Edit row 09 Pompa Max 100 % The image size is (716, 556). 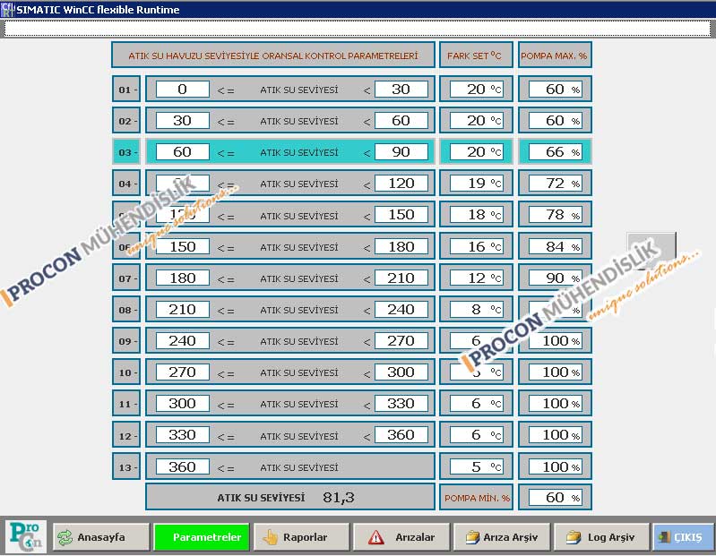click(555, 341)
